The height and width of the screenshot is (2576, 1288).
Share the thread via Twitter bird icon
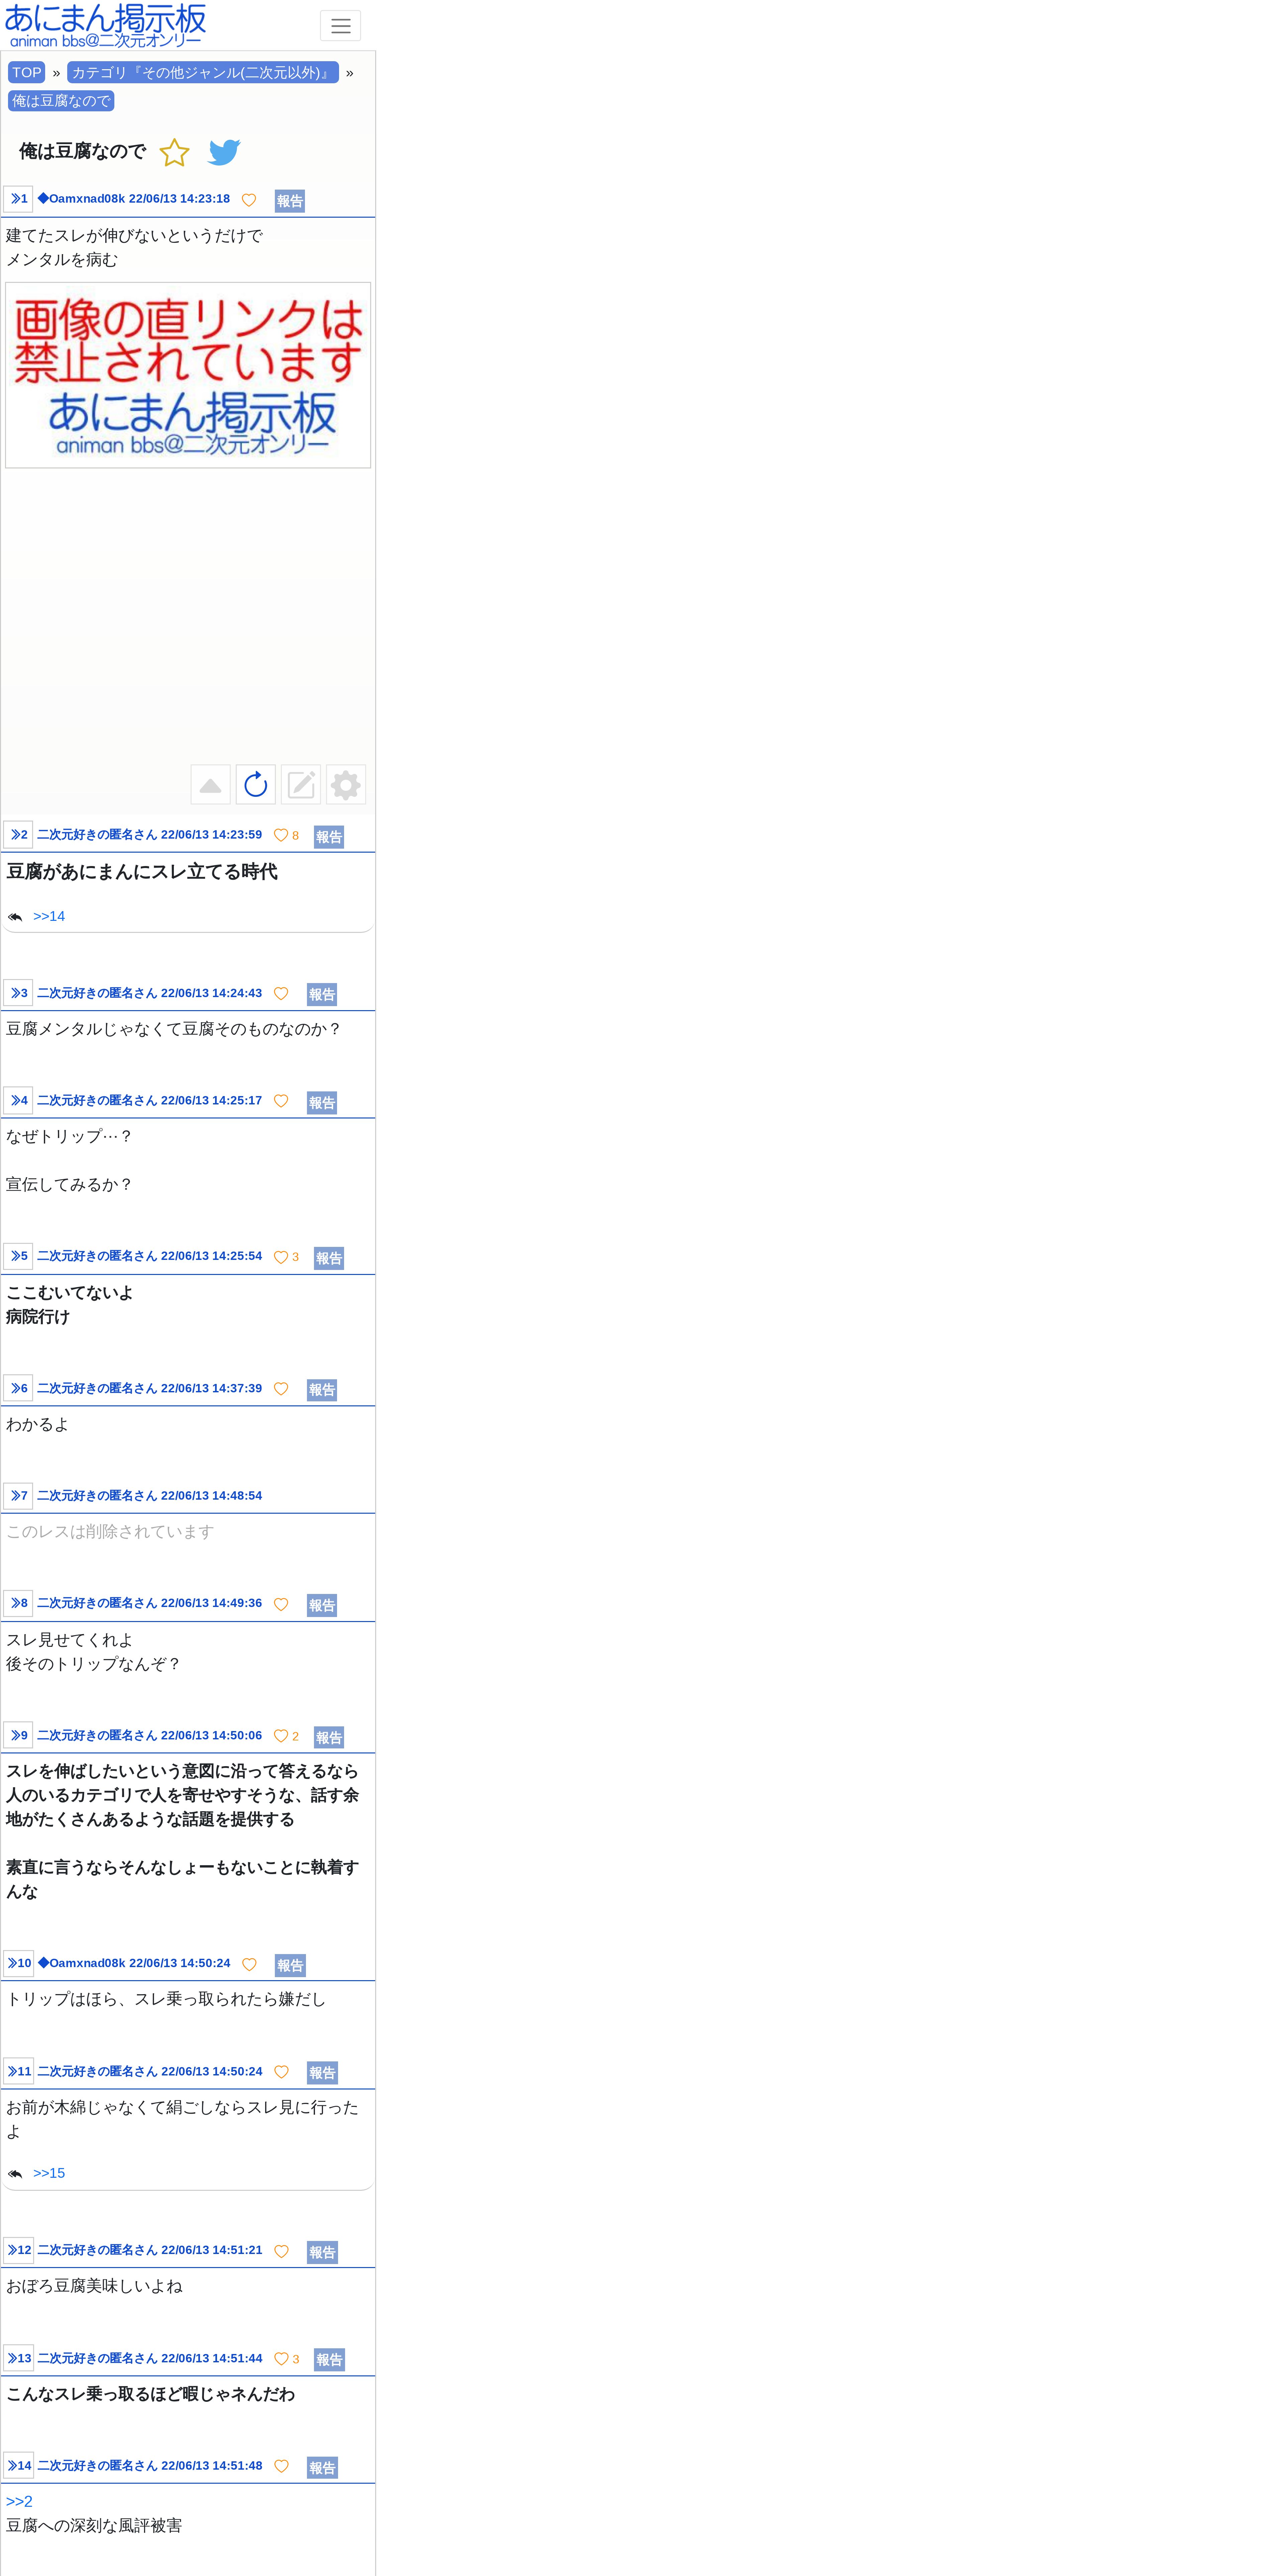(224, 152)
